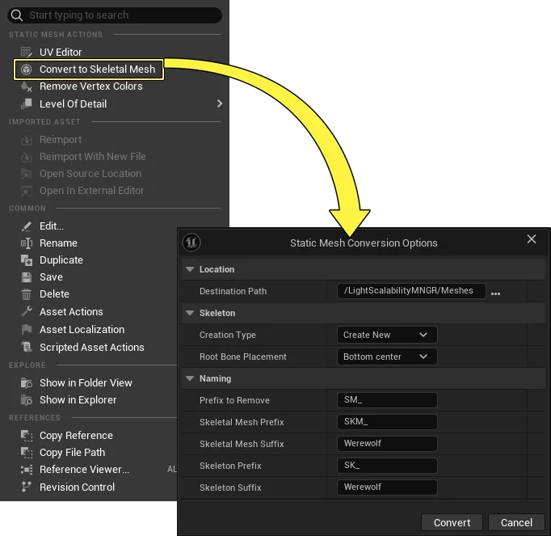Screen dimensions: 551x536
Task: Expand the Level Of Detail submenu arrow
Action: pyautogui.click(x=220, y=103)
